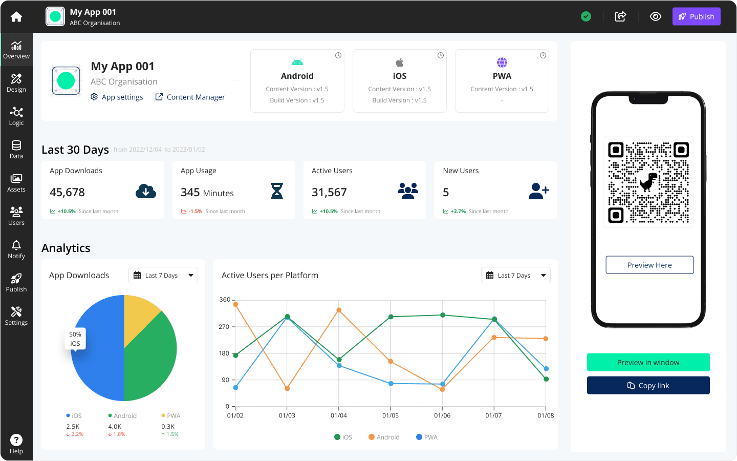Screen dimensions: 737x461
Task: Click the QR code image
Action: coord(648,182)
